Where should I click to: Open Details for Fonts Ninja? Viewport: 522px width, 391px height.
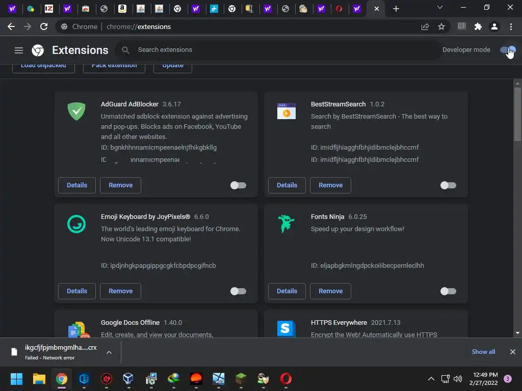(287, 291)
